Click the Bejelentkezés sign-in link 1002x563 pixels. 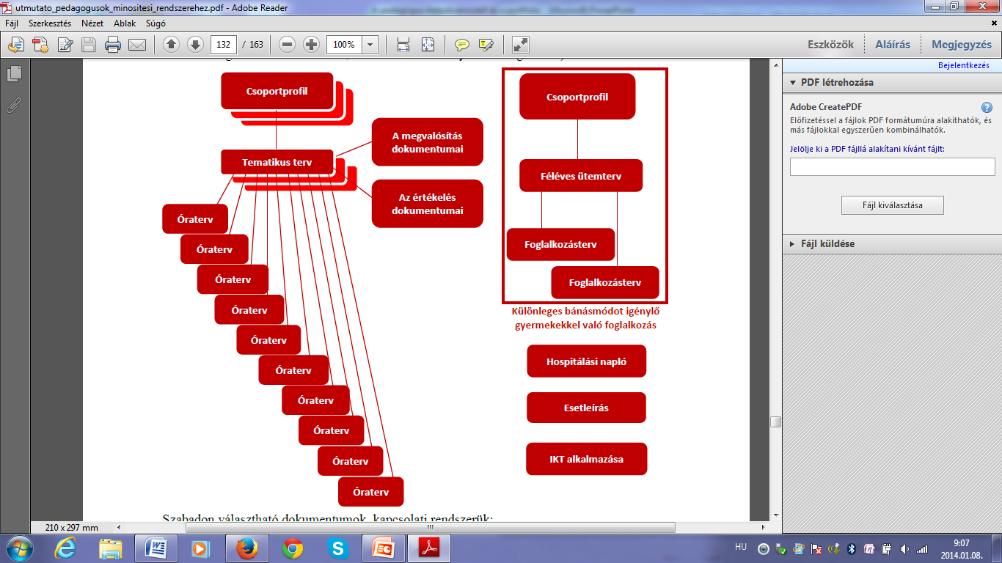tap(964, 65)
